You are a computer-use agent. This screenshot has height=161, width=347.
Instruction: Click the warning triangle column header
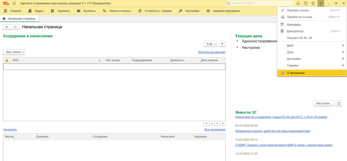pyautogui.click(x=7, y=60)
